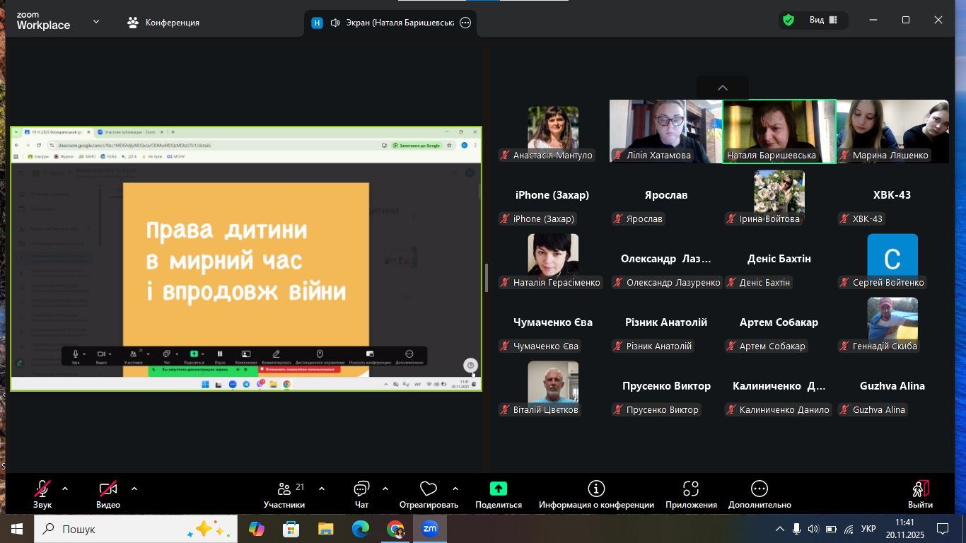The height and width of the screenshot is (543, 966).
Task: Expand audio options arrow next to Звук
Action: (x=65, y=489)
